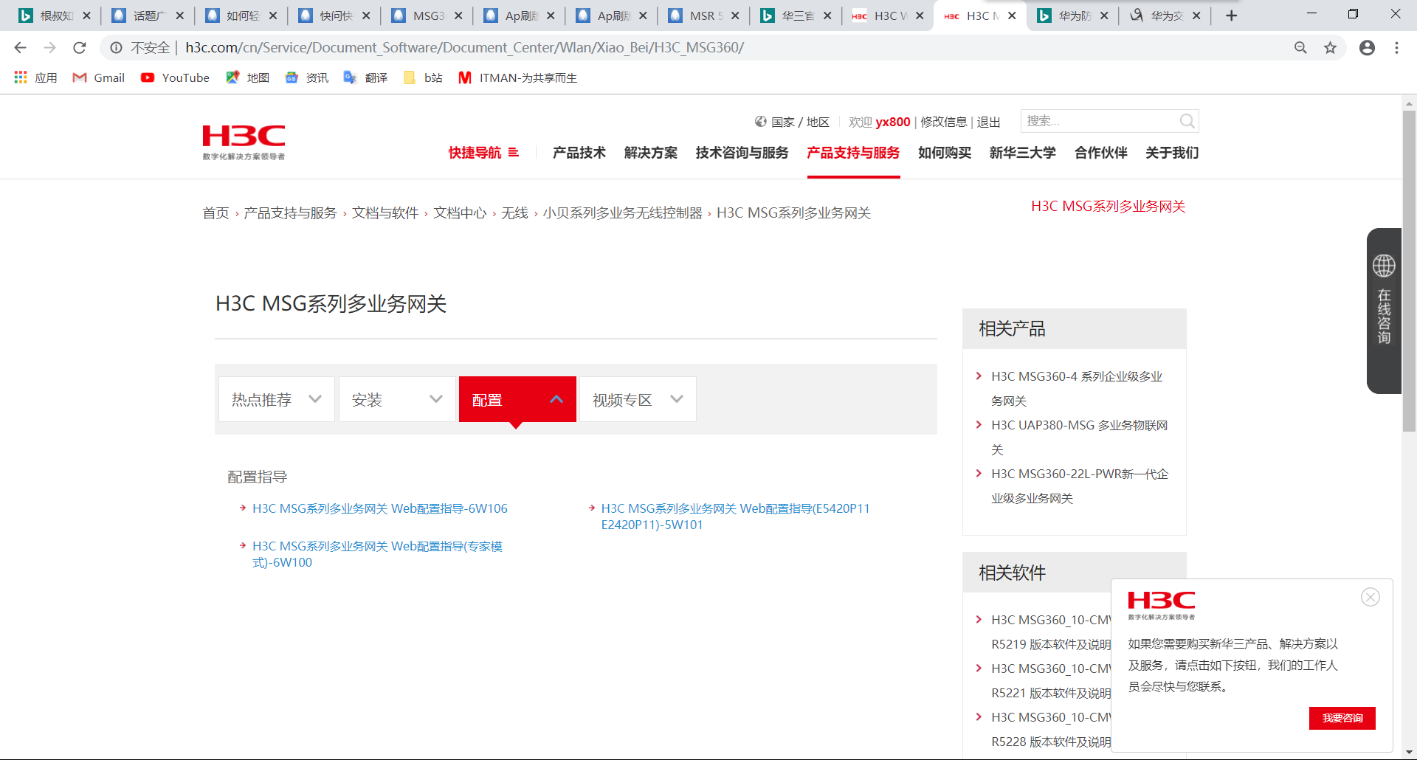Open the 产品支持与服务 menu
This screenshot has width=1417, height=760.
[x=853, y=153]
